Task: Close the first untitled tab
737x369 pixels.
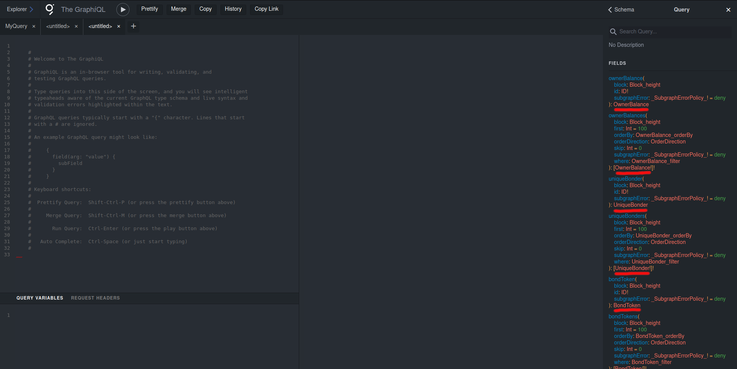Action: point(76,26)
